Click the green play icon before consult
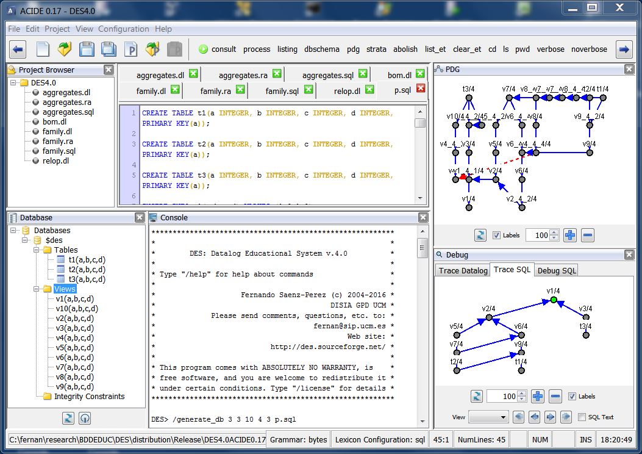642x454 pixels. coord(203,49)
